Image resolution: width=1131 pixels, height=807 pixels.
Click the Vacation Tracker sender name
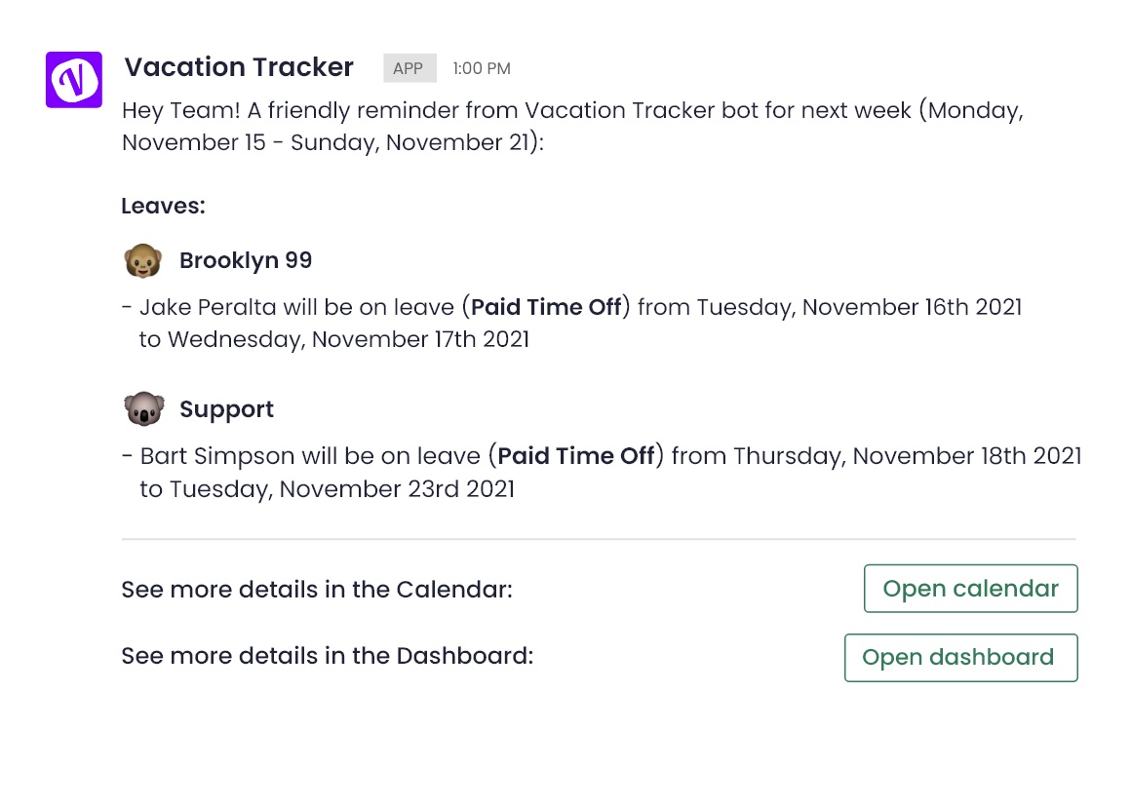pos(239,67)
